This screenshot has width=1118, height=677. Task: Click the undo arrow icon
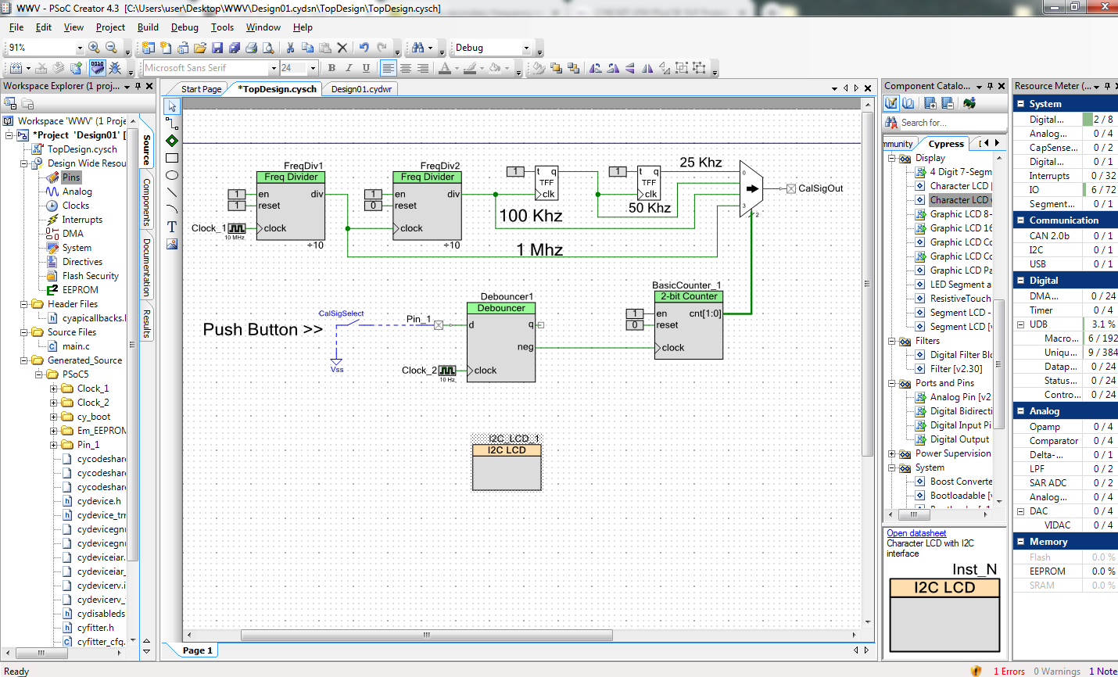coord(364,48)
